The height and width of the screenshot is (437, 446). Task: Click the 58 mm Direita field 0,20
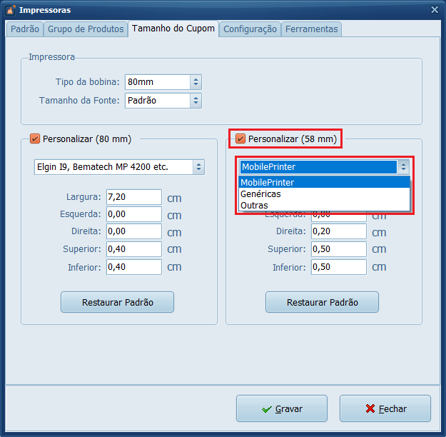point(339,231)
